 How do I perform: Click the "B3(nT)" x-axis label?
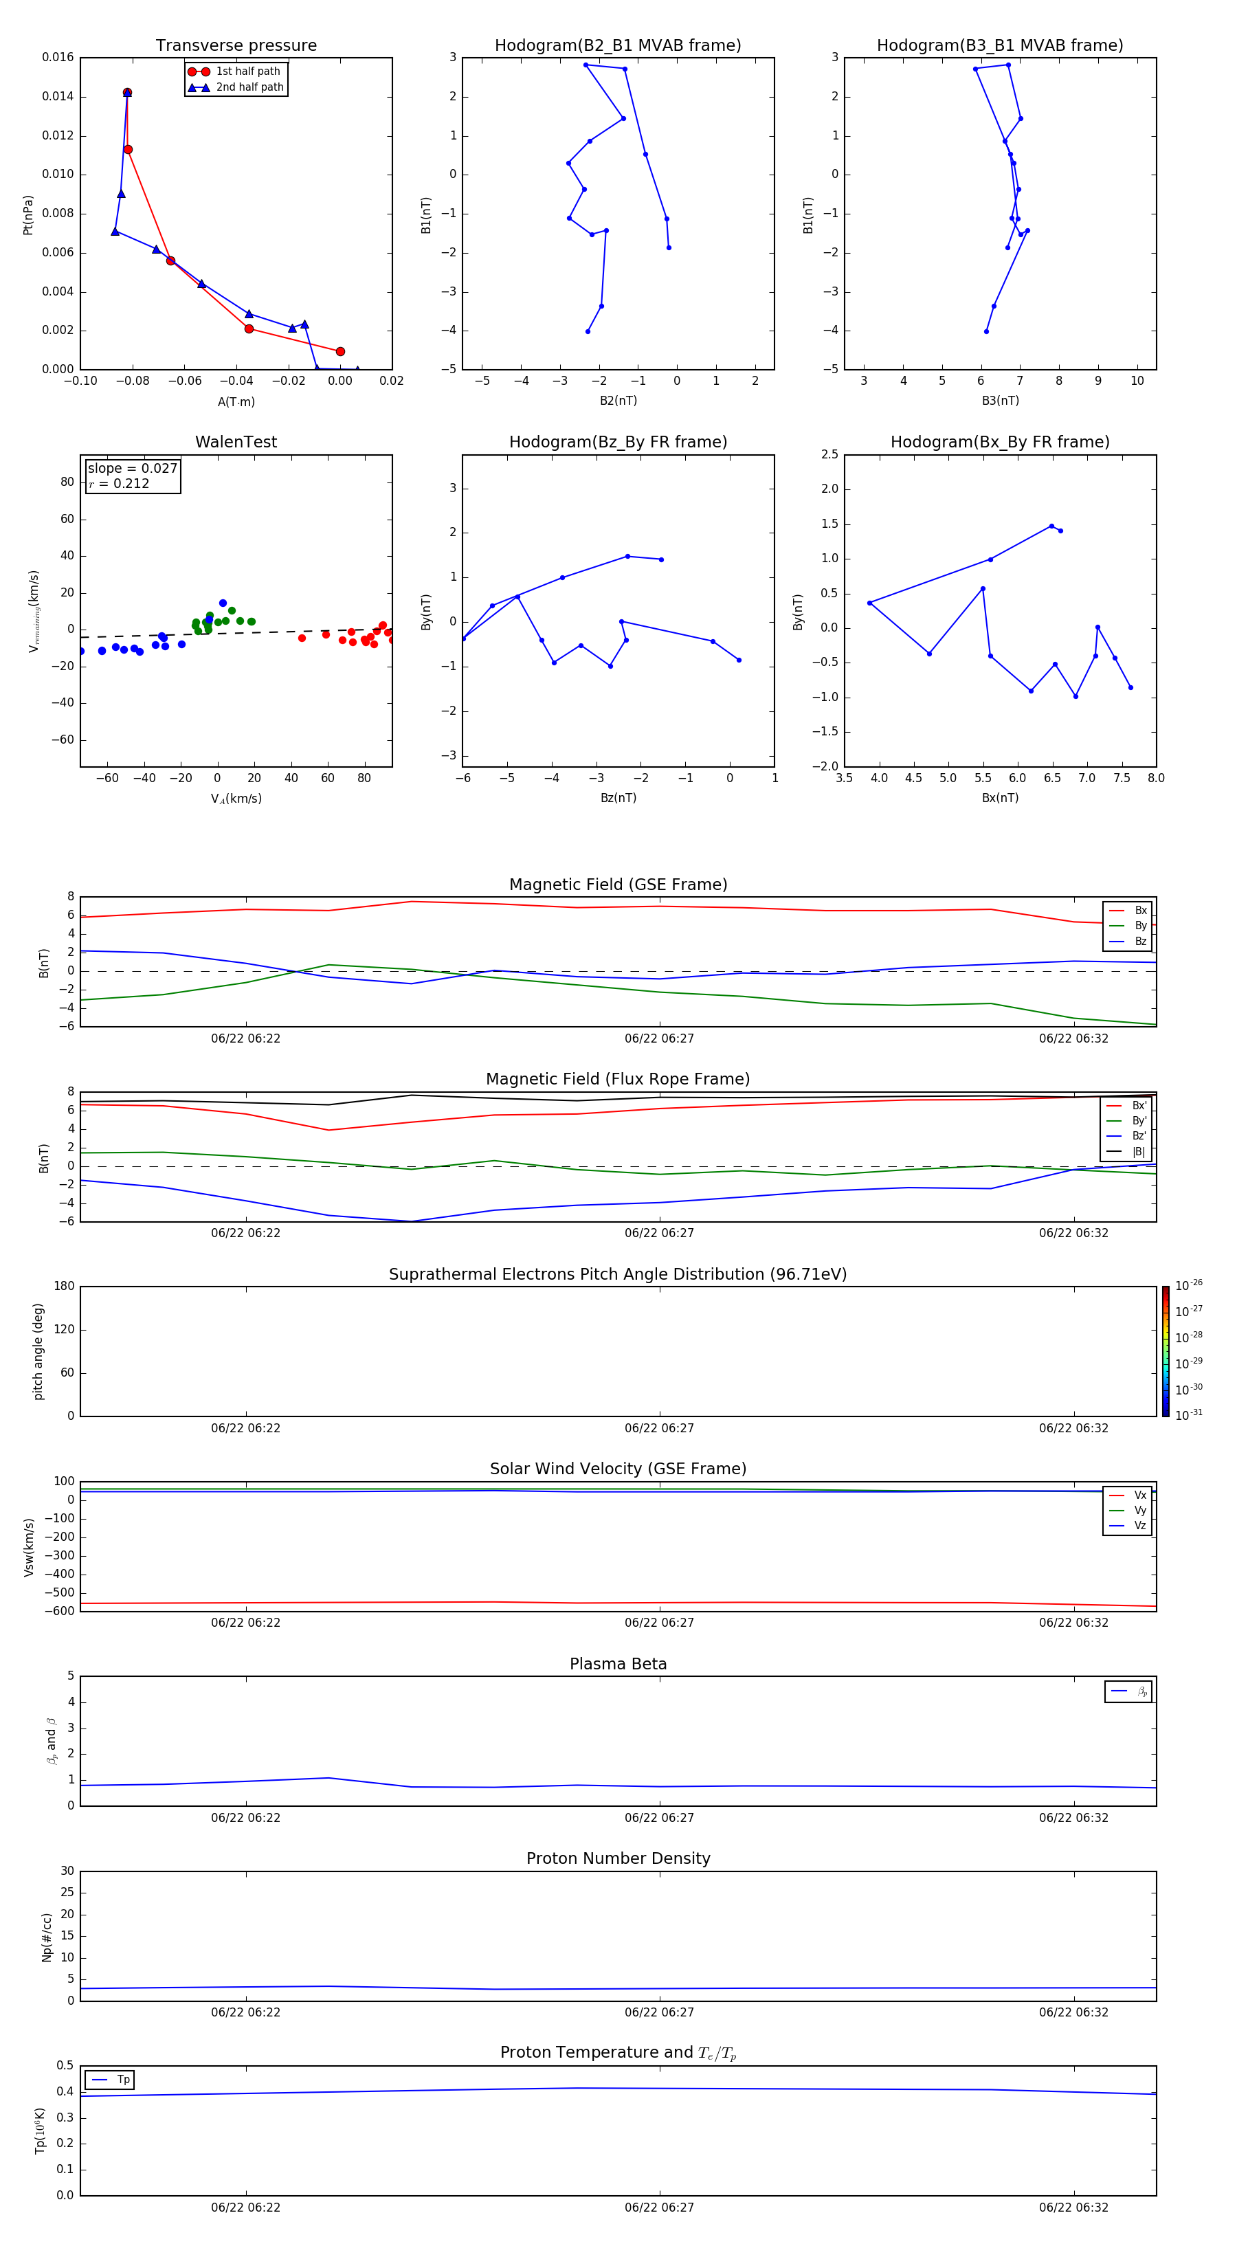[x=1000, y=401]
